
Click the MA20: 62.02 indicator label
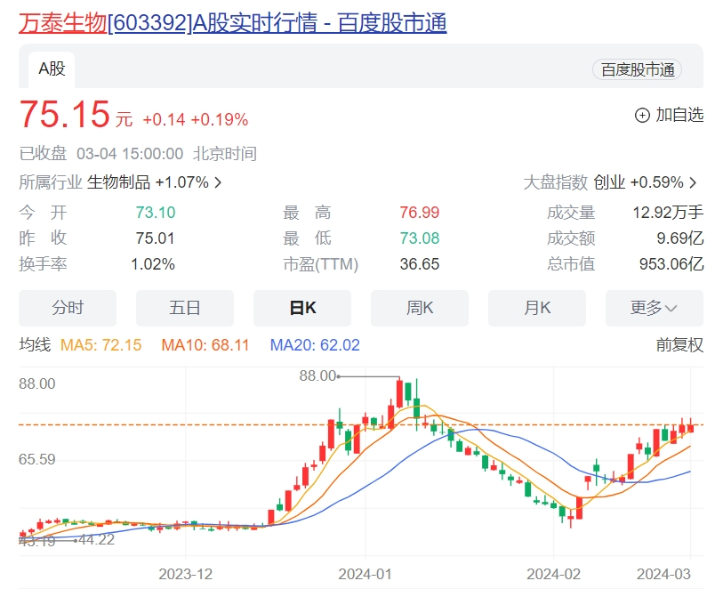315,345
